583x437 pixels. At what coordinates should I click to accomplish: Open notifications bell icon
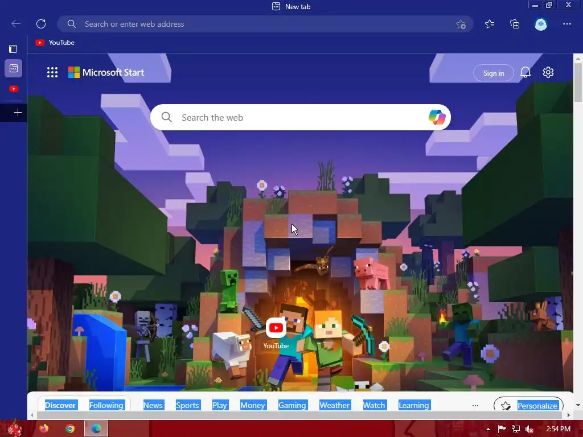click(525, 72)
